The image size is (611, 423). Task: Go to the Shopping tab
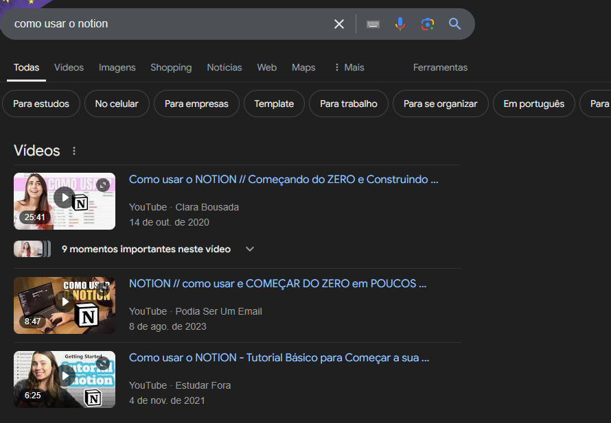(171, 67)
